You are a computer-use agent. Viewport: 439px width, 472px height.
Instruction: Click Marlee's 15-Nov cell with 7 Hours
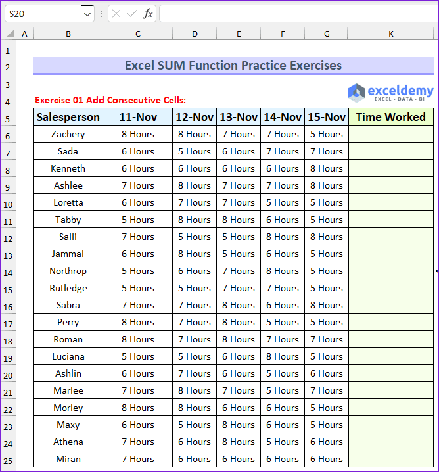(327, 390)
